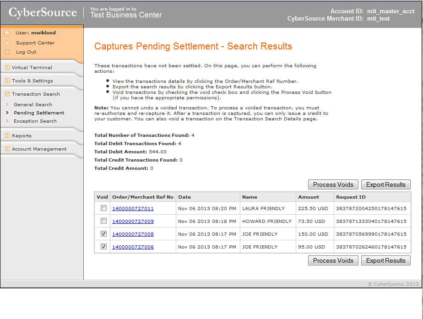The height and width of the screenshot is (319, 423).
Task: Click the Account Management arrow icon
Action: click(x=7, y=149)
